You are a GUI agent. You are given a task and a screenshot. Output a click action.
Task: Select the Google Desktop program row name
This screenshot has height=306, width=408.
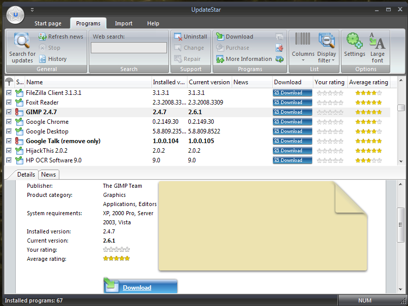coord(47,131)
